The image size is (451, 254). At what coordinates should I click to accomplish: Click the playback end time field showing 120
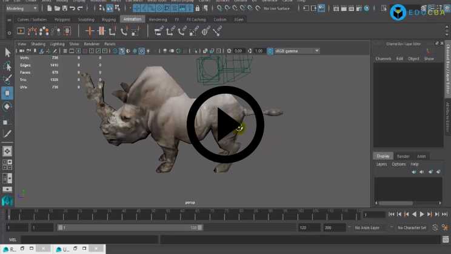[306, 228]
